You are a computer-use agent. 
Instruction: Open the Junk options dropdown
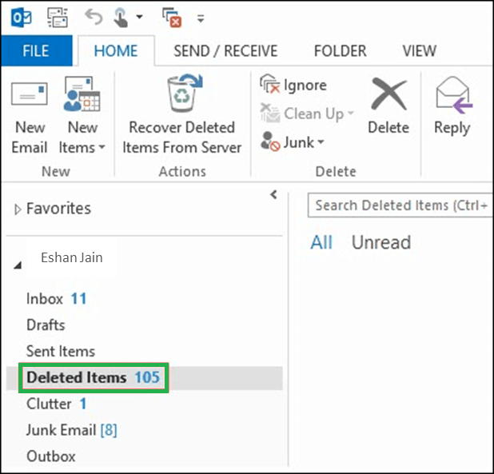click(x=293, y=142)
